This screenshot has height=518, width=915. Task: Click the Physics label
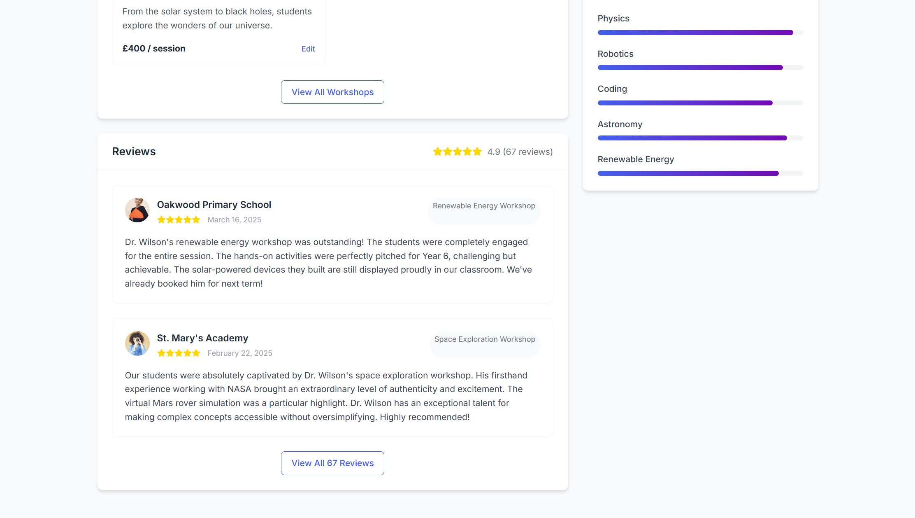613,19
